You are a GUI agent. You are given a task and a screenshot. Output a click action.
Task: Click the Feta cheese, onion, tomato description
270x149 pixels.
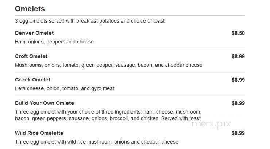point(65,88)
